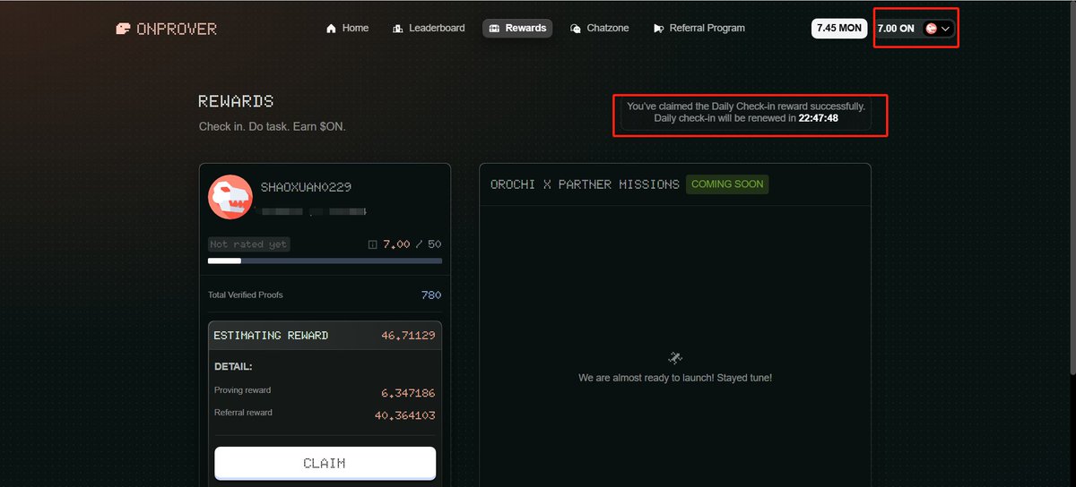
Task: Click the almost ready to launch message
Action: [x=675, y=378]
